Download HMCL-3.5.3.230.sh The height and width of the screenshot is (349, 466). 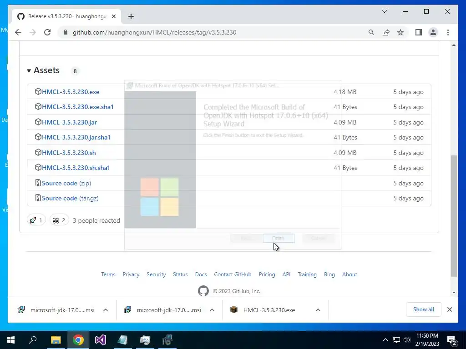(69, 153)
